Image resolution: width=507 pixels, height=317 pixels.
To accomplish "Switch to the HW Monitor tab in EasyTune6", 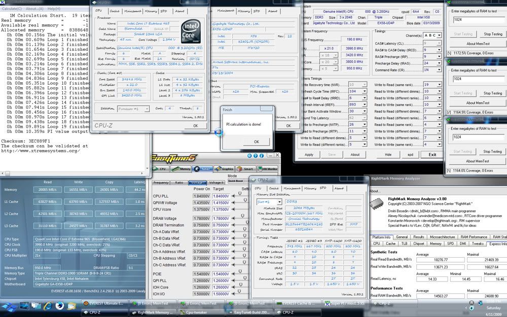I will 267,169.
